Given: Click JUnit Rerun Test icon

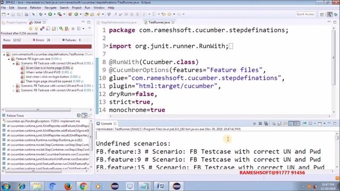Looking at the screenshot, I should click(61, 29).
